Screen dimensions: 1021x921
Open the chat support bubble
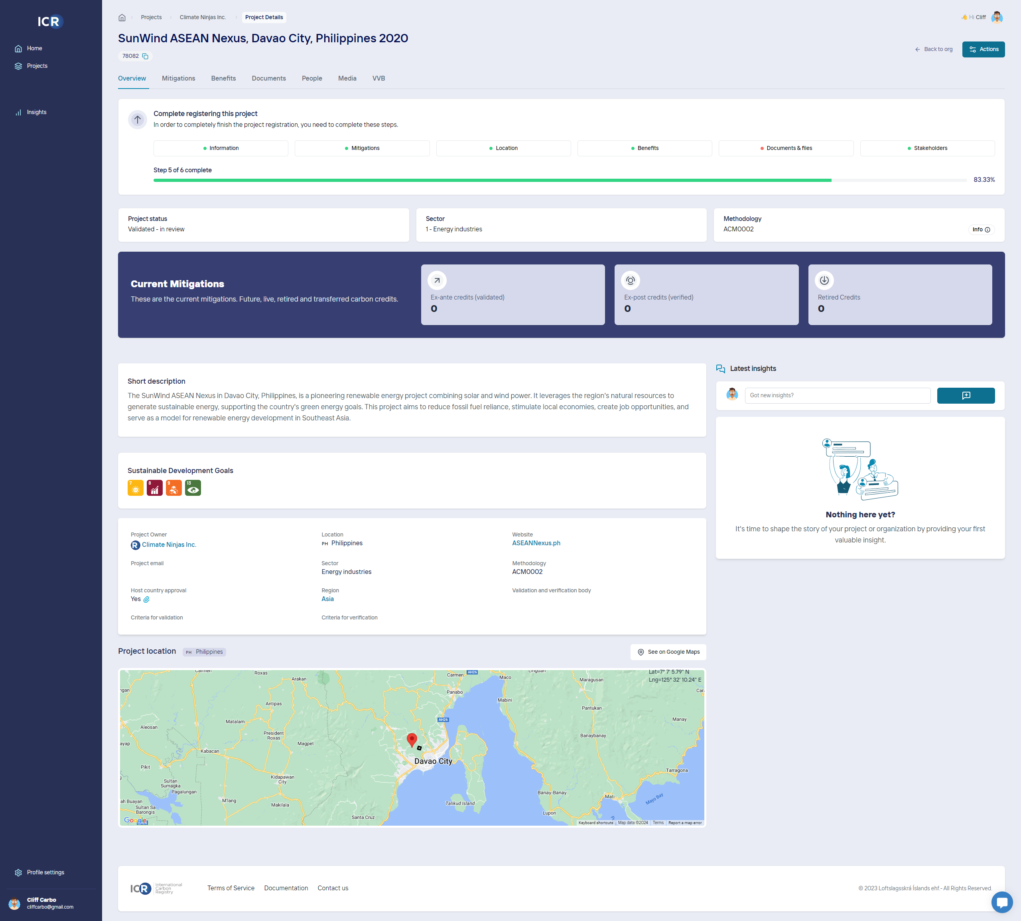(x=1001, y=901)
